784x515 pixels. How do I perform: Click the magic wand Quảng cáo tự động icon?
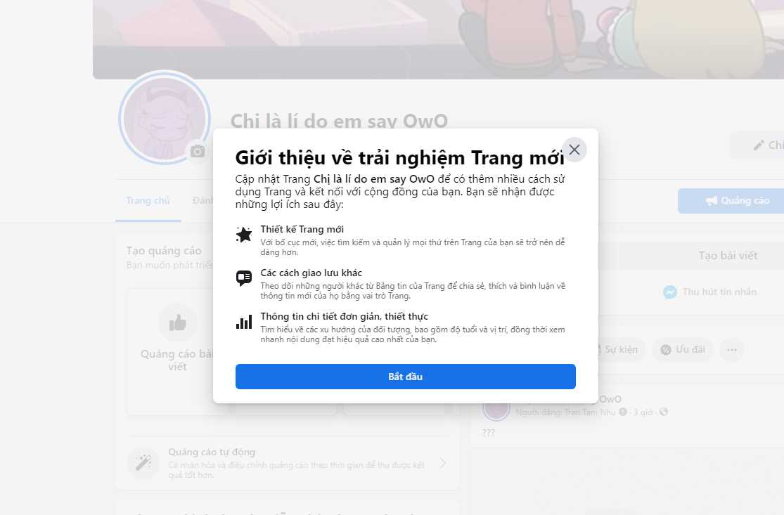[143, 462]
